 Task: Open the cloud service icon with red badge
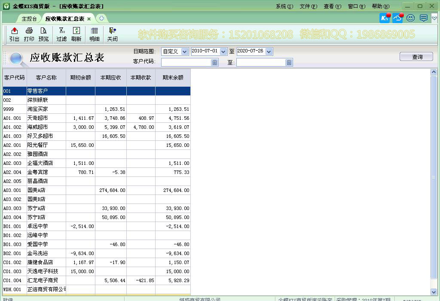pos(397,18)
